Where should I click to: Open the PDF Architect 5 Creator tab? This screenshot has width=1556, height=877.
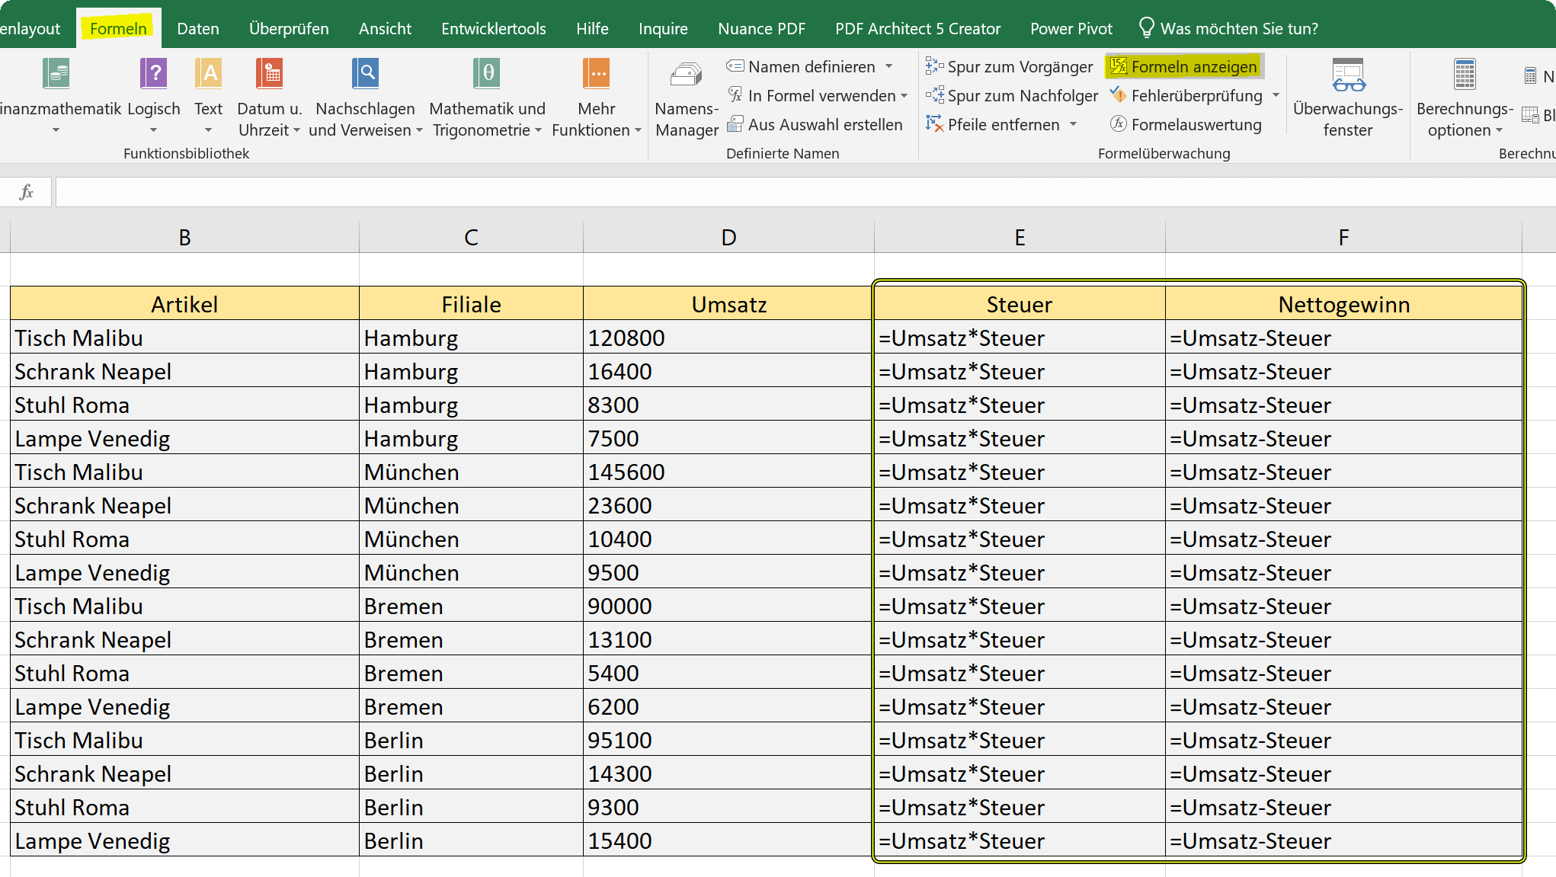(917, 28)
